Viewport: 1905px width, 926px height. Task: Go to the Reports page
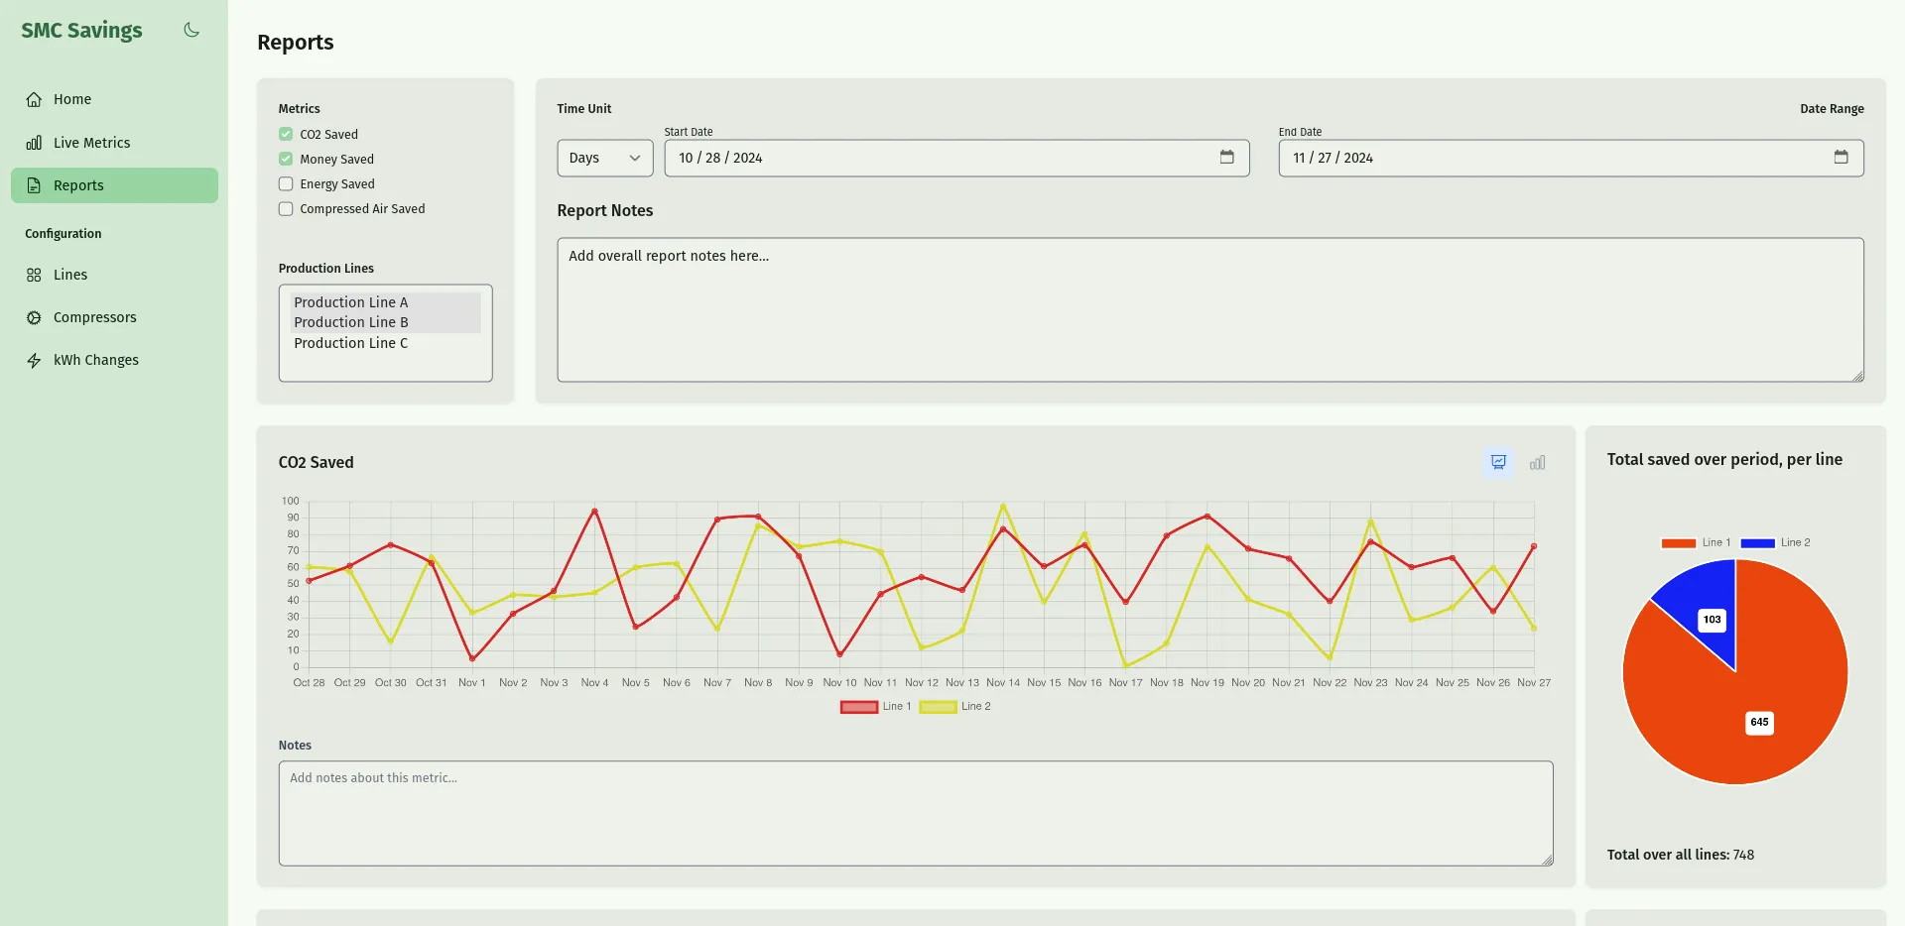78,185
